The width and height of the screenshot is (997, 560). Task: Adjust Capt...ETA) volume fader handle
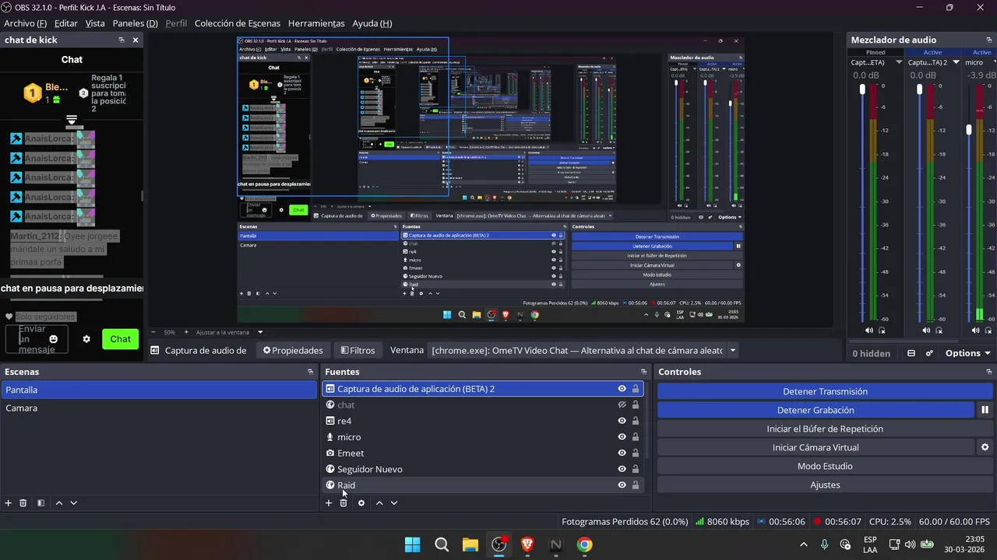click(862, 89)
